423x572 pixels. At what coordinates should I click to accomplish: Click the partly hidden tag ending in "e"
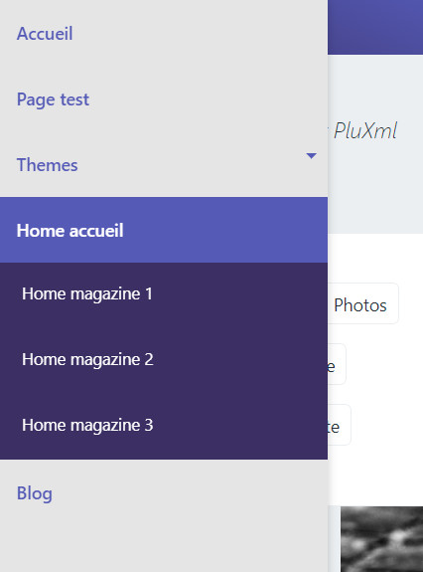[x=337, y=364]
